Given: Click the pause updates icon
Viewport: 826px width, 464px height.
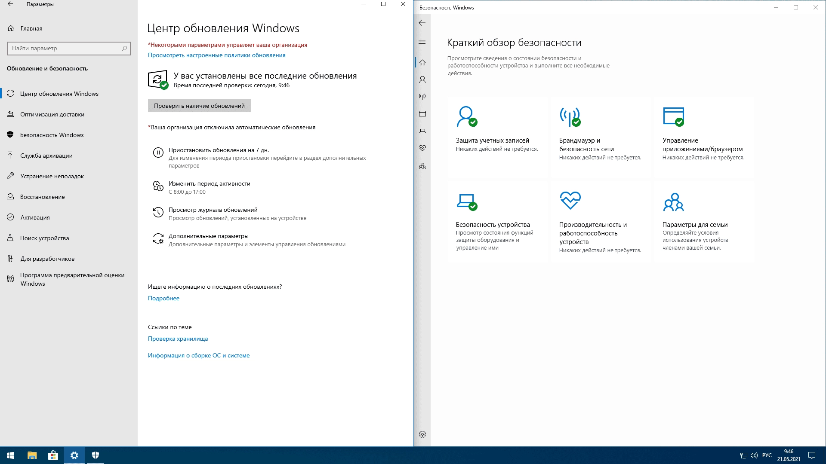Looking at the screenshot, I should pos(158,153).
